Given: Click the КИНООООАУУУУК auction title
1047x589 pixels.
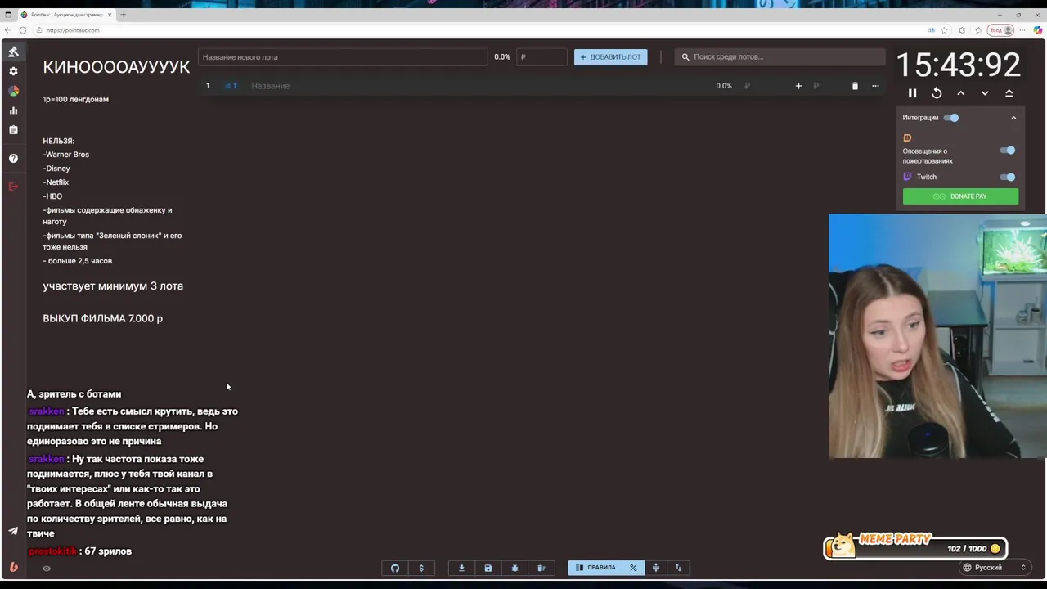Looking at the screenshot, I should click(x=116, y=67).
